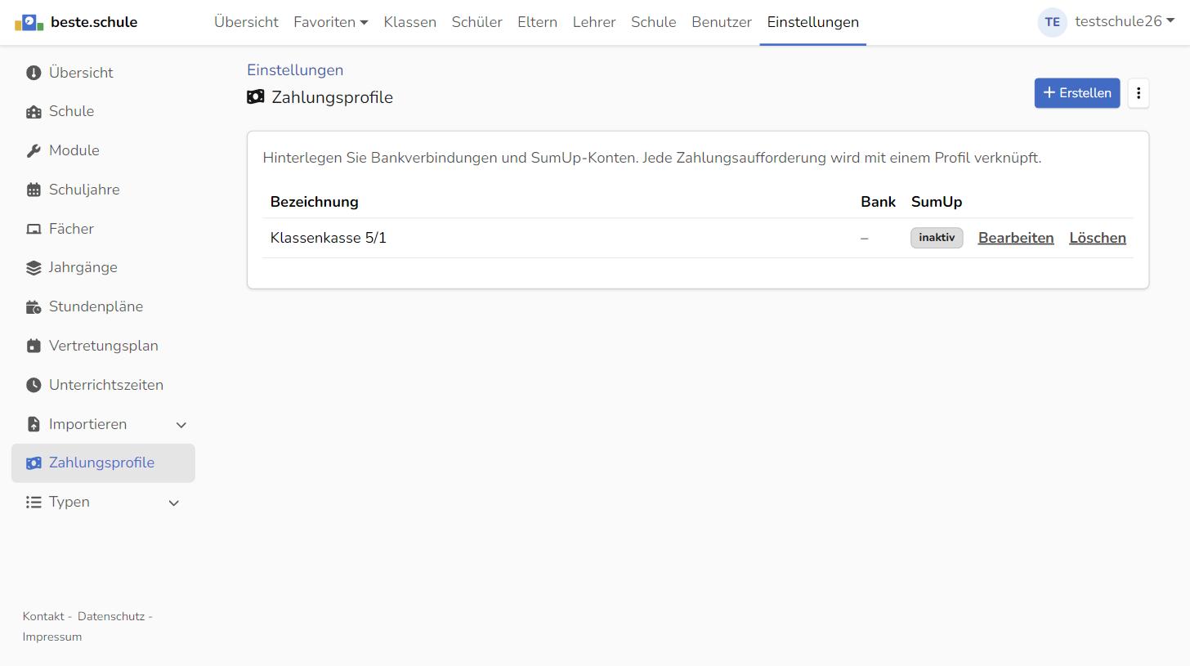Image resolution: width=1190 pixels, height=666 pixels.
Task: Click the Module wrench icon
Action: (x=34, y=150)
